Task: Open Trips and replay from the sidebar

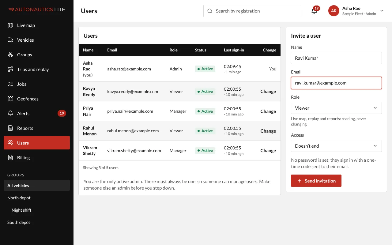Action: (x=37, y=69)
